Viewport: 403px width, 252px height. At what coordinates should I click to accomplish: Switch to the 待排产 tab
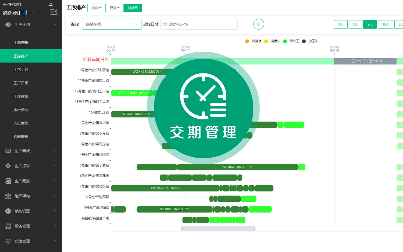coord(97,8)
